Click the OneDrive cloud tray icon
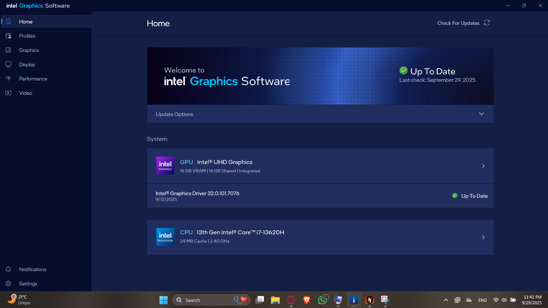The height and width of the screenshot is (308, 548). [x=469, y=300]
